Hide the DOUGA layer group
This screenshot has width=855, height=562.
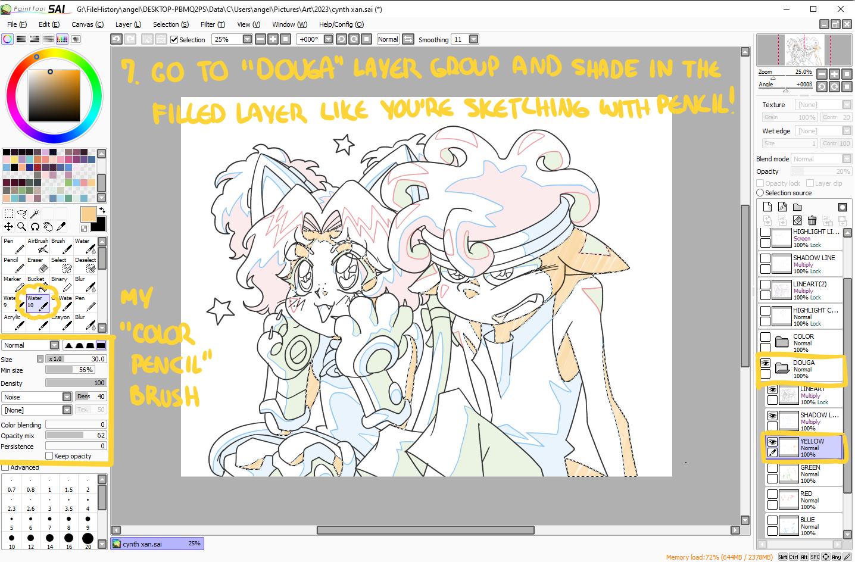click(x=766, y=363)
